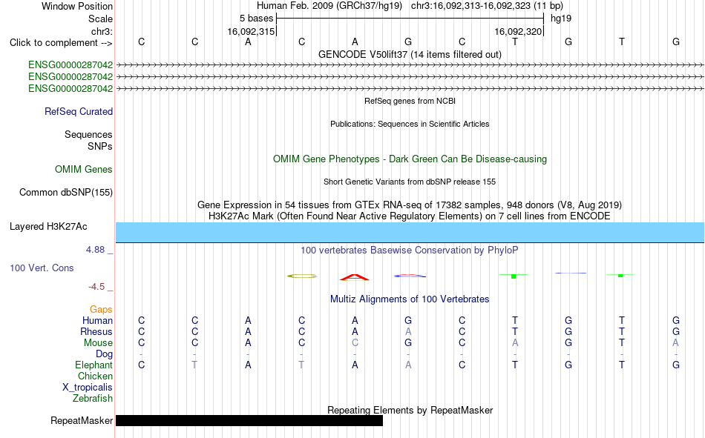The width and height of the screenshot is (705, 438).
Task: Click the faded C base in Mouse row
Action: 355,342
